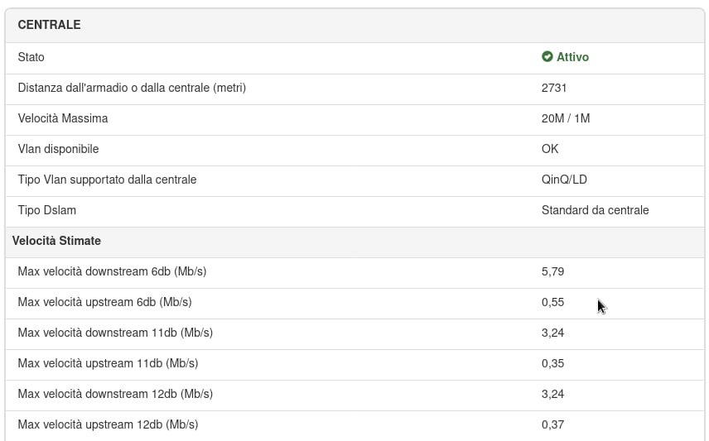The height and width of the screenshot is (441, 709).
Task: Click the downstream 6db value 5,79
Action: point(552,271)
